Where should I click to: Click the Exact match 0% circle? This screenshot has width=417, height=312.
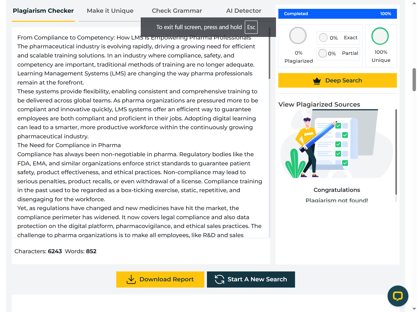click(x=323, y=37)
